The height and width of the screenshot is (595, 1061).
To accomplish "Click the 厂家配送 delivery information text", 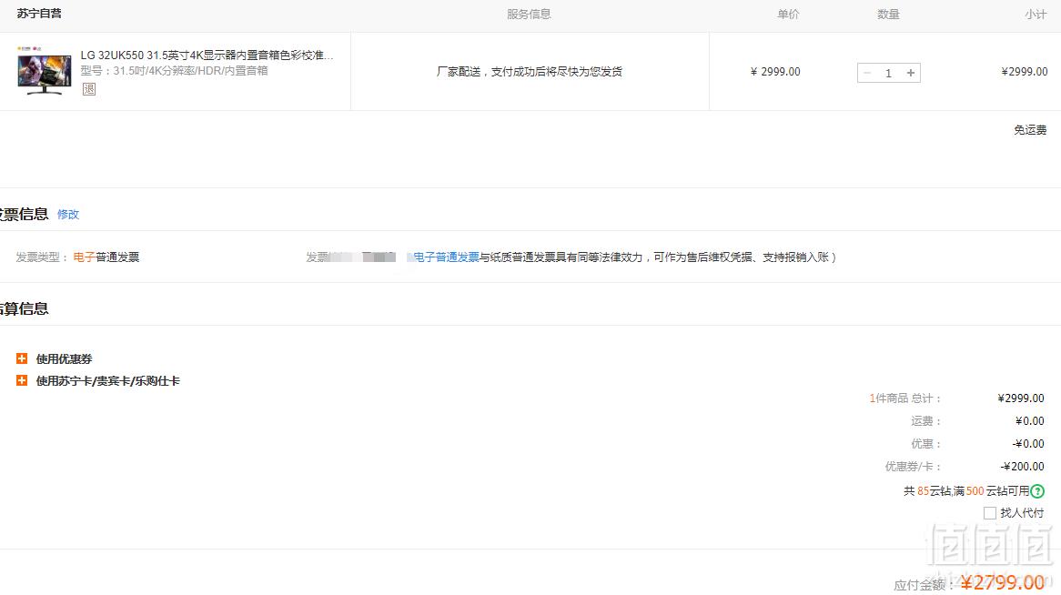I will pyautogui.click(x=530, y=72).
